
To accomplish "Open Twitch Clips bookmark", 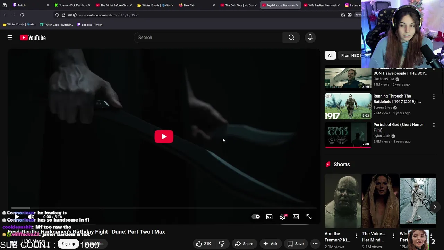I will click(x=56, y=25).
